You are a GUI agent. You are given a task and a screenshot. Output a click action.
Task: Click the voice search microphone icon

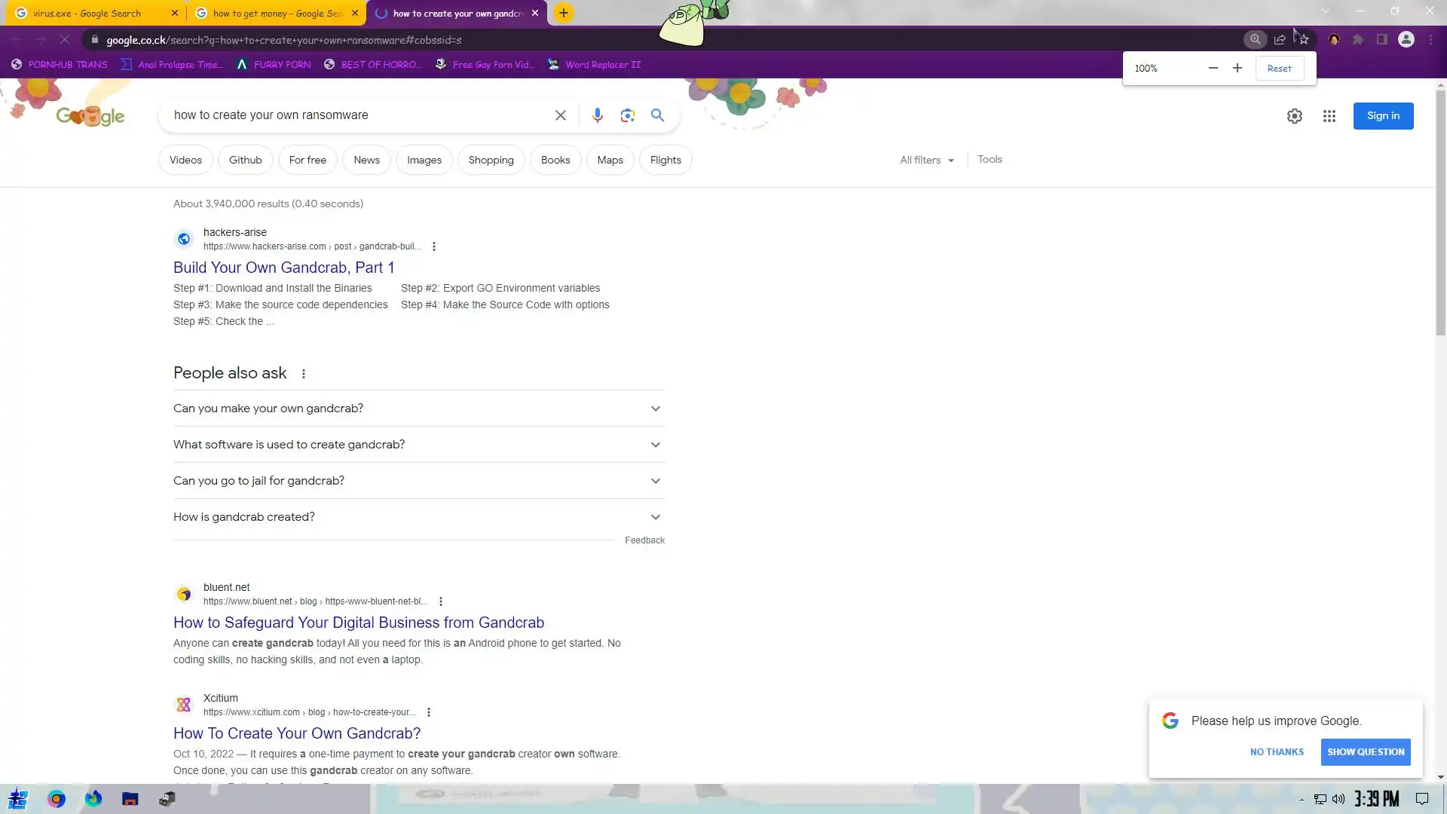(597, 115)
